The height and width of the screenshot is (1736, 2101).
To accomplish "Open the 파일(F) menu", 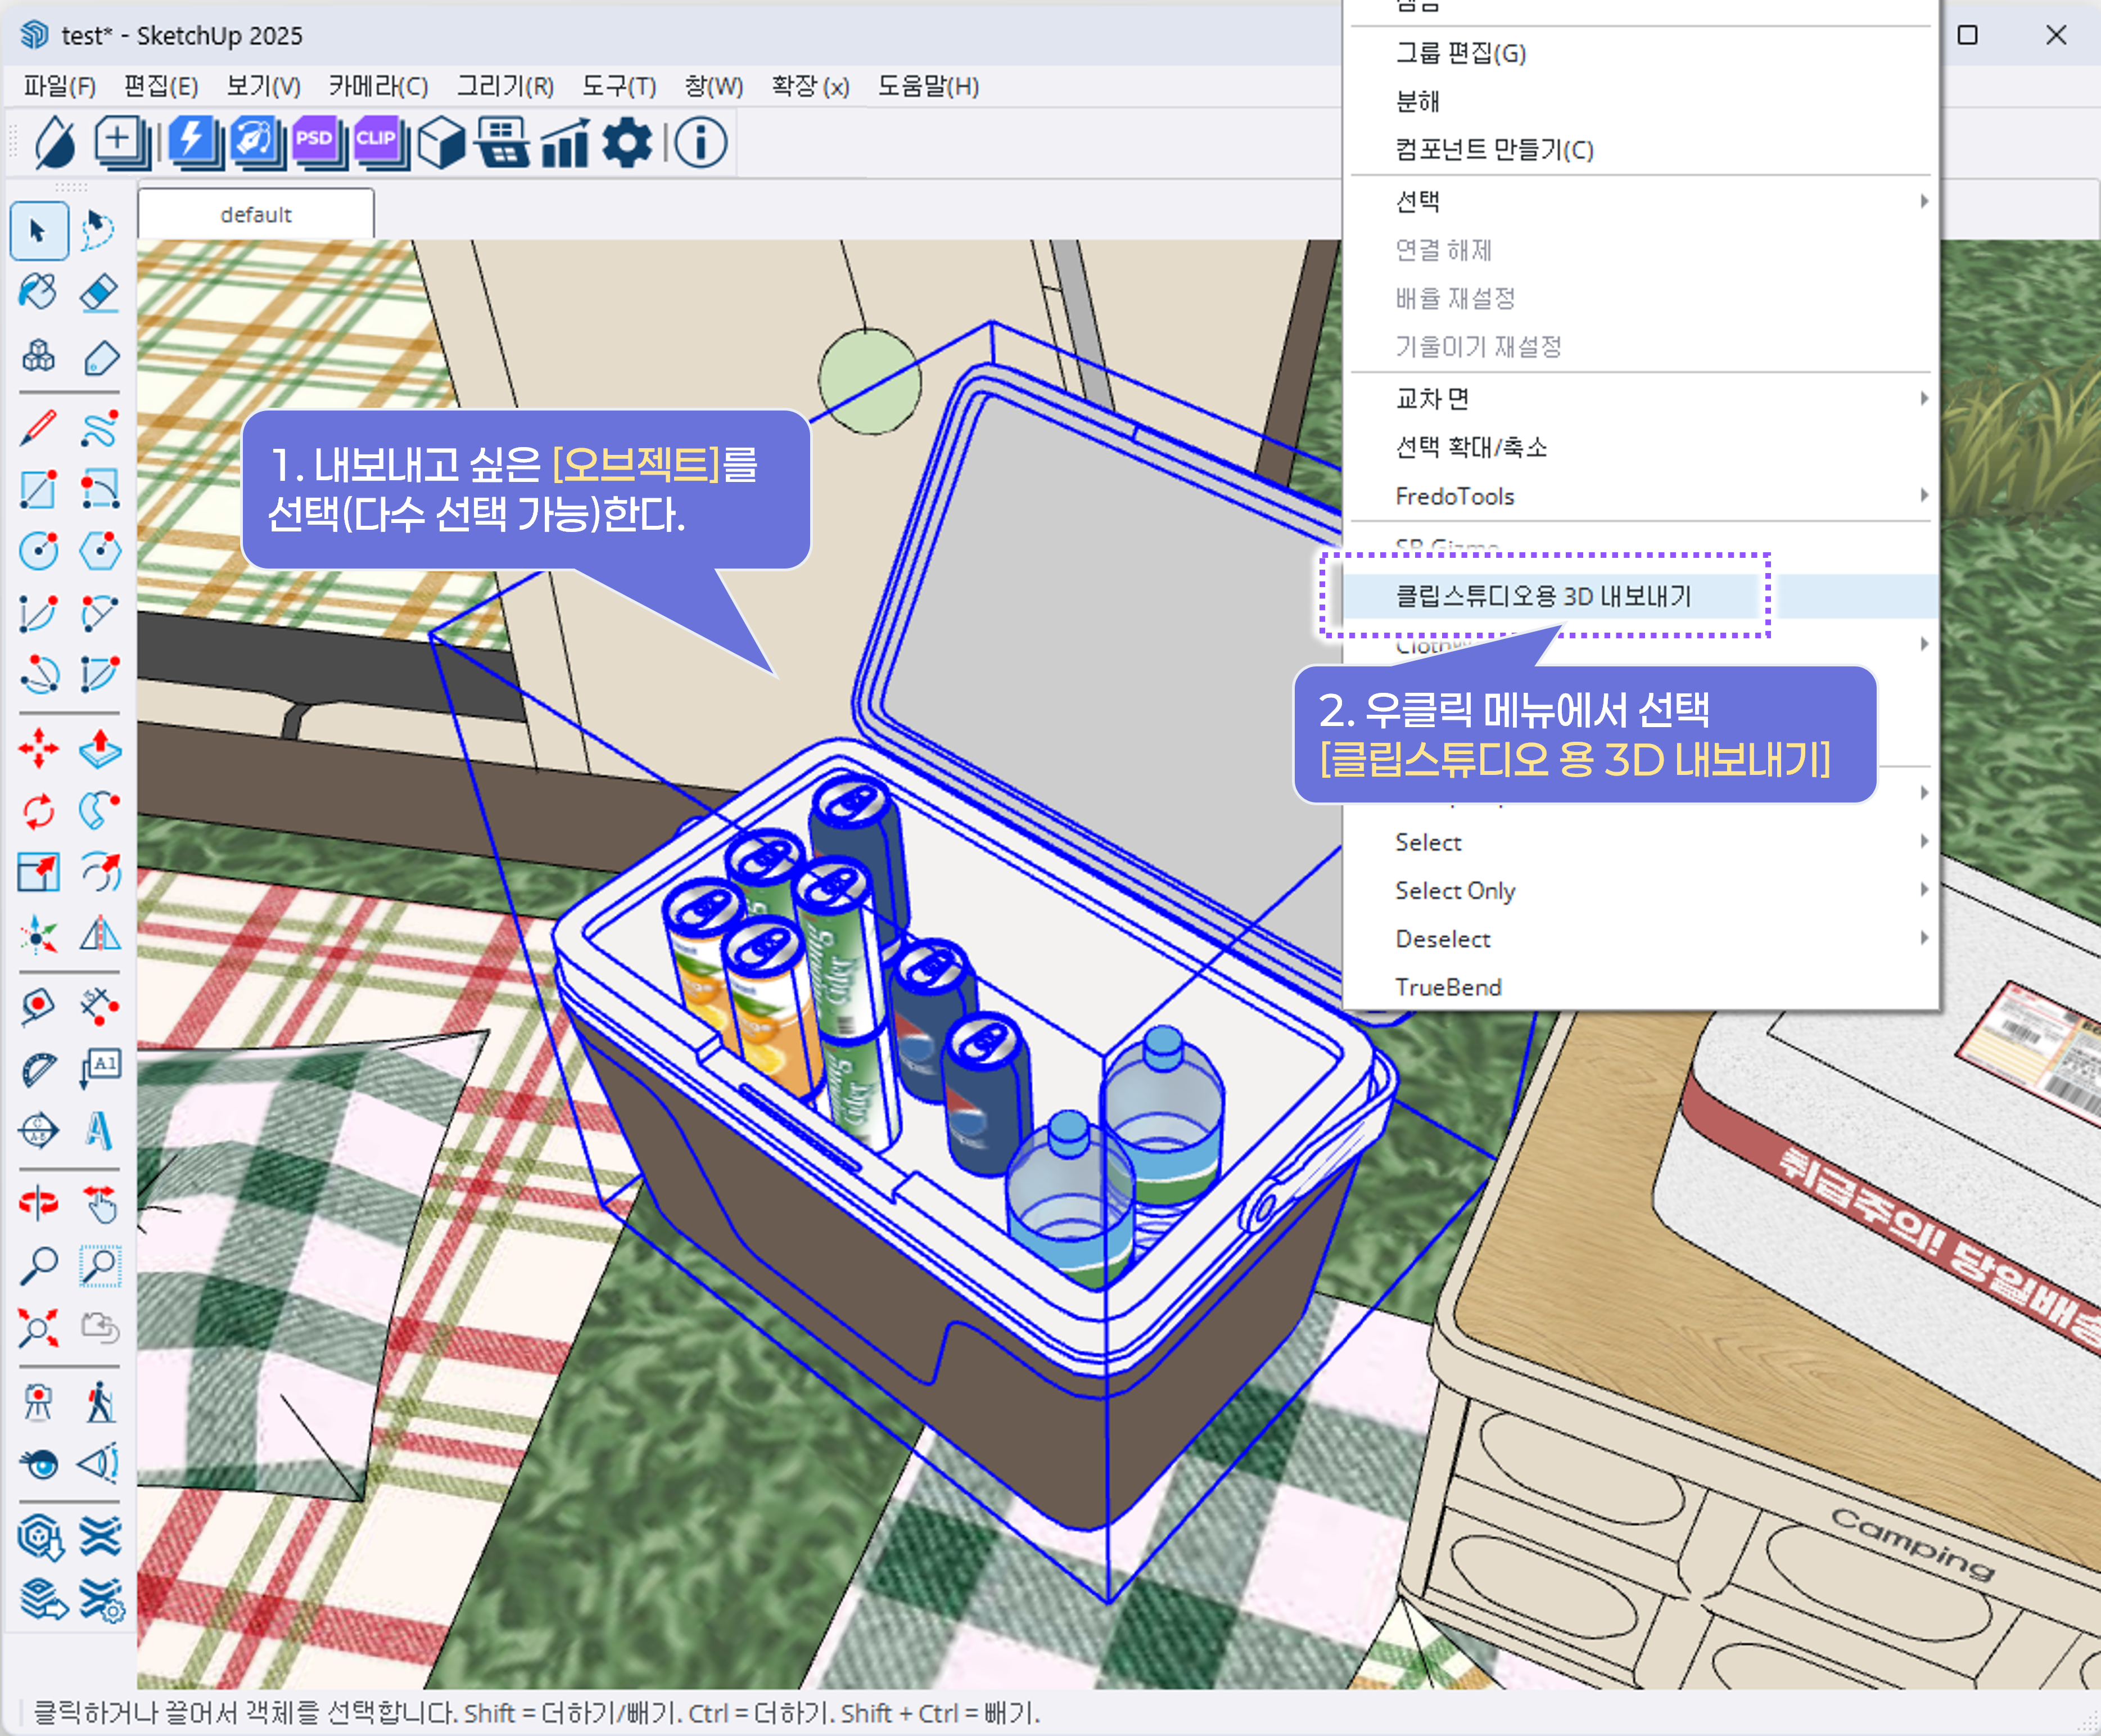I will pyautogui.click(x=60, y=87).
